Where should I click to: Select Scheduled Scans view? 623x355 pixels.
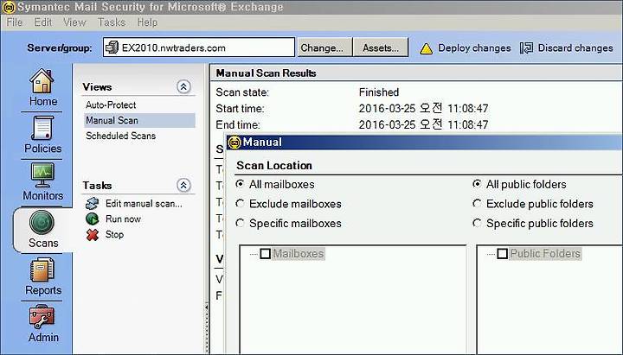[121, 136]
